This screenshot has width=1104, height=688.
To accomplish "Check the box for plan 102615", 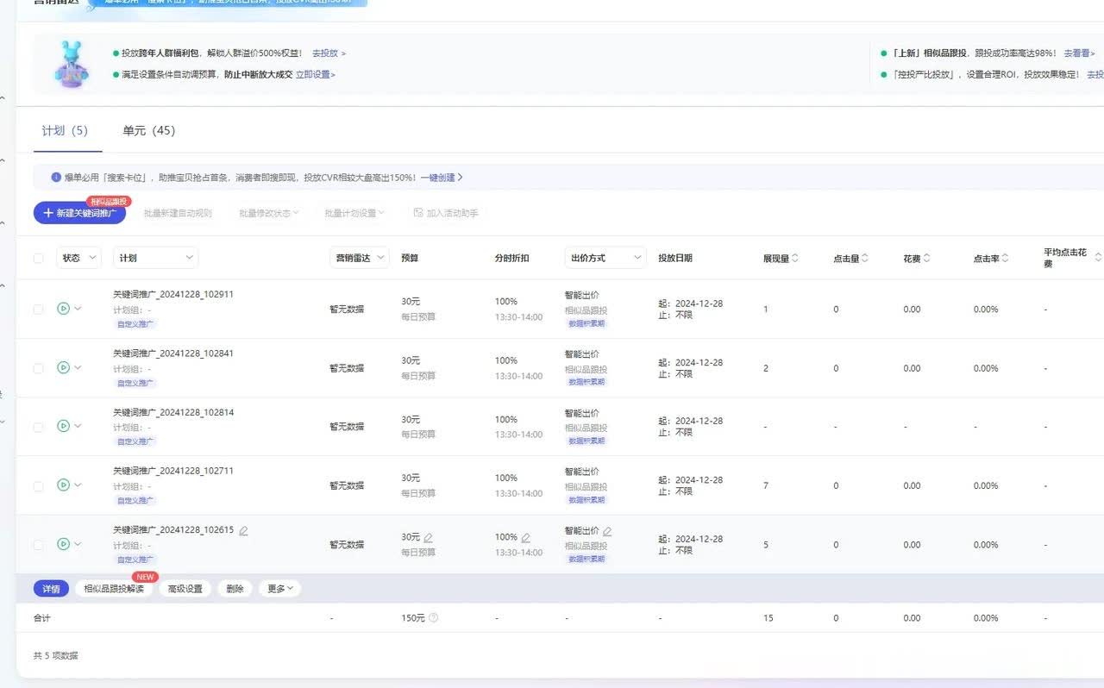I will click(x=38, y=545).
